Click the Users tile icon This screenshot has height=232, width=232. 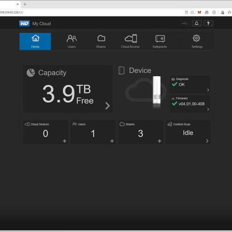point(75,124)
